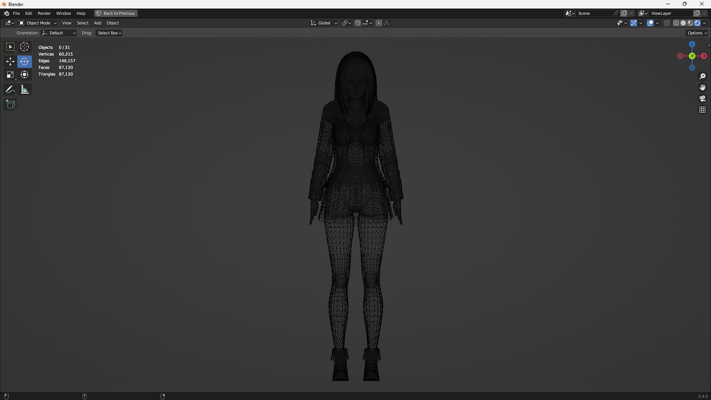
Task: Click the Back to Previous button
Action: [116, 13]
